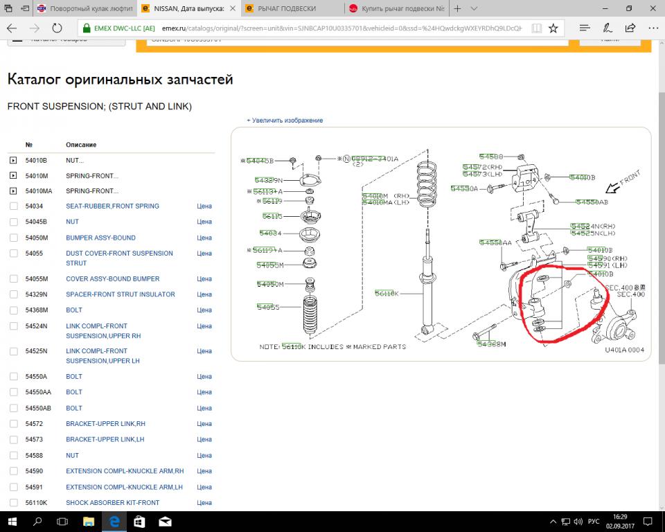Add page to favorites with star icon

[553, 28]
